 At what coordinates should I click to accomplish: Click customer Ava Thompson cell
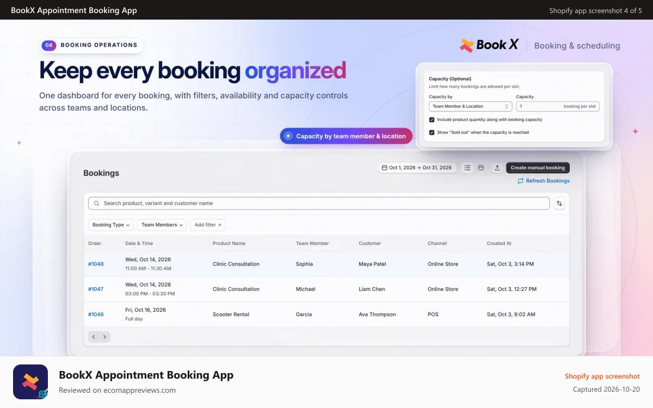(x=377, y=314)
